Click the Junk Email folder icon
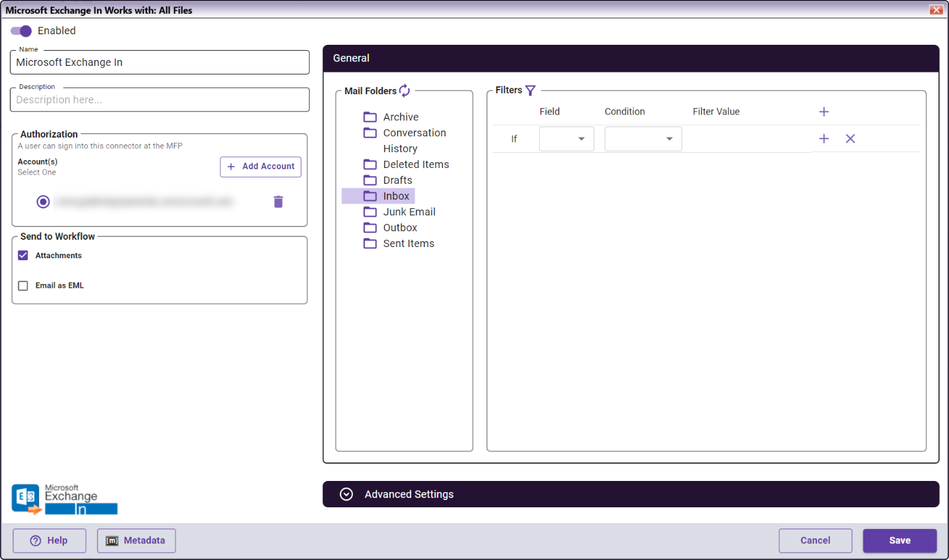Screen dimensions: 949x560 [x=370, y=211]
